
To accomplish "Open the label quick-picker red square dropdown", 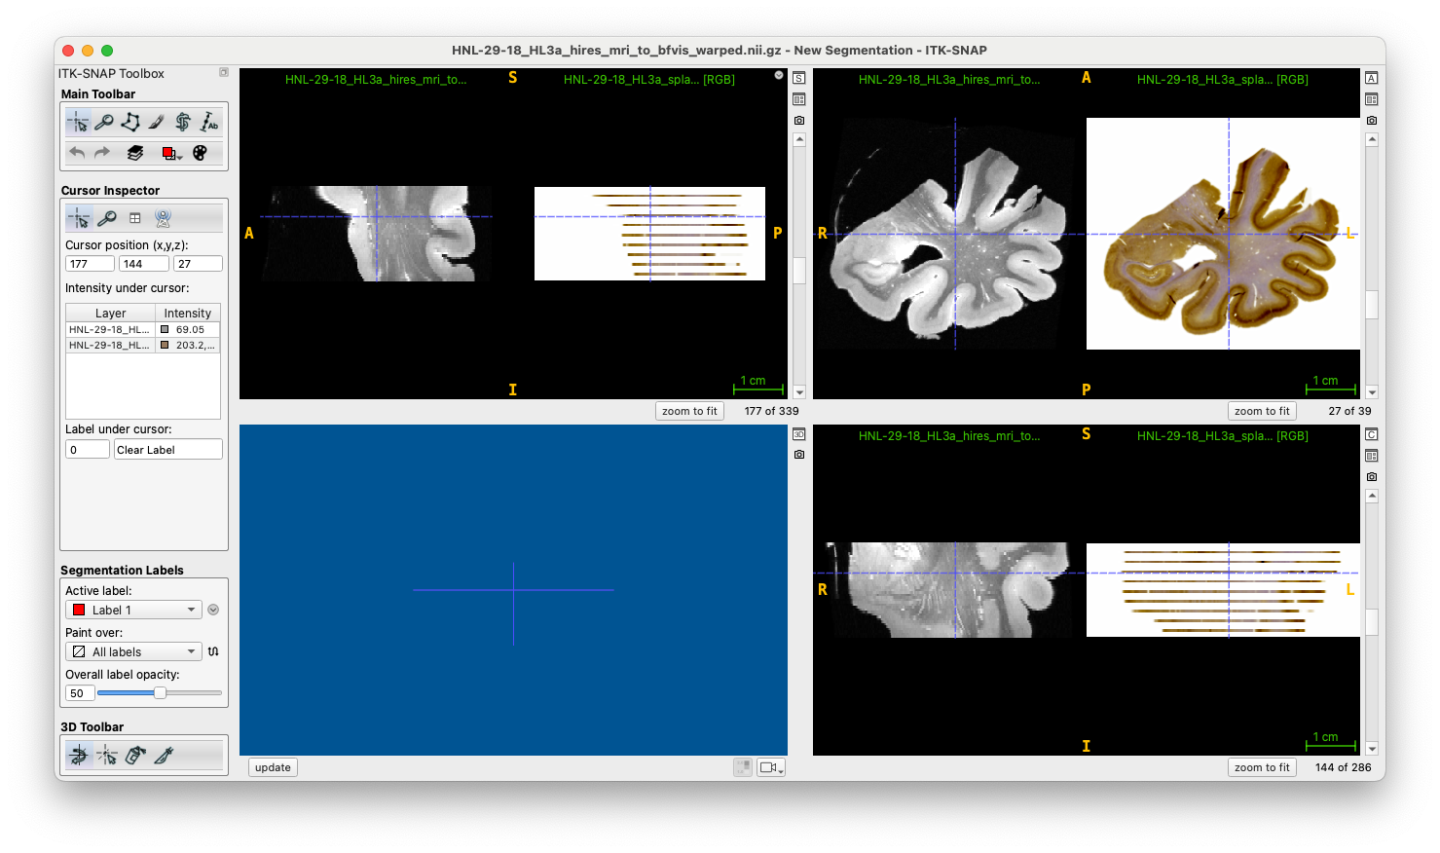I will pyautogui.click(x=171, y=153).
